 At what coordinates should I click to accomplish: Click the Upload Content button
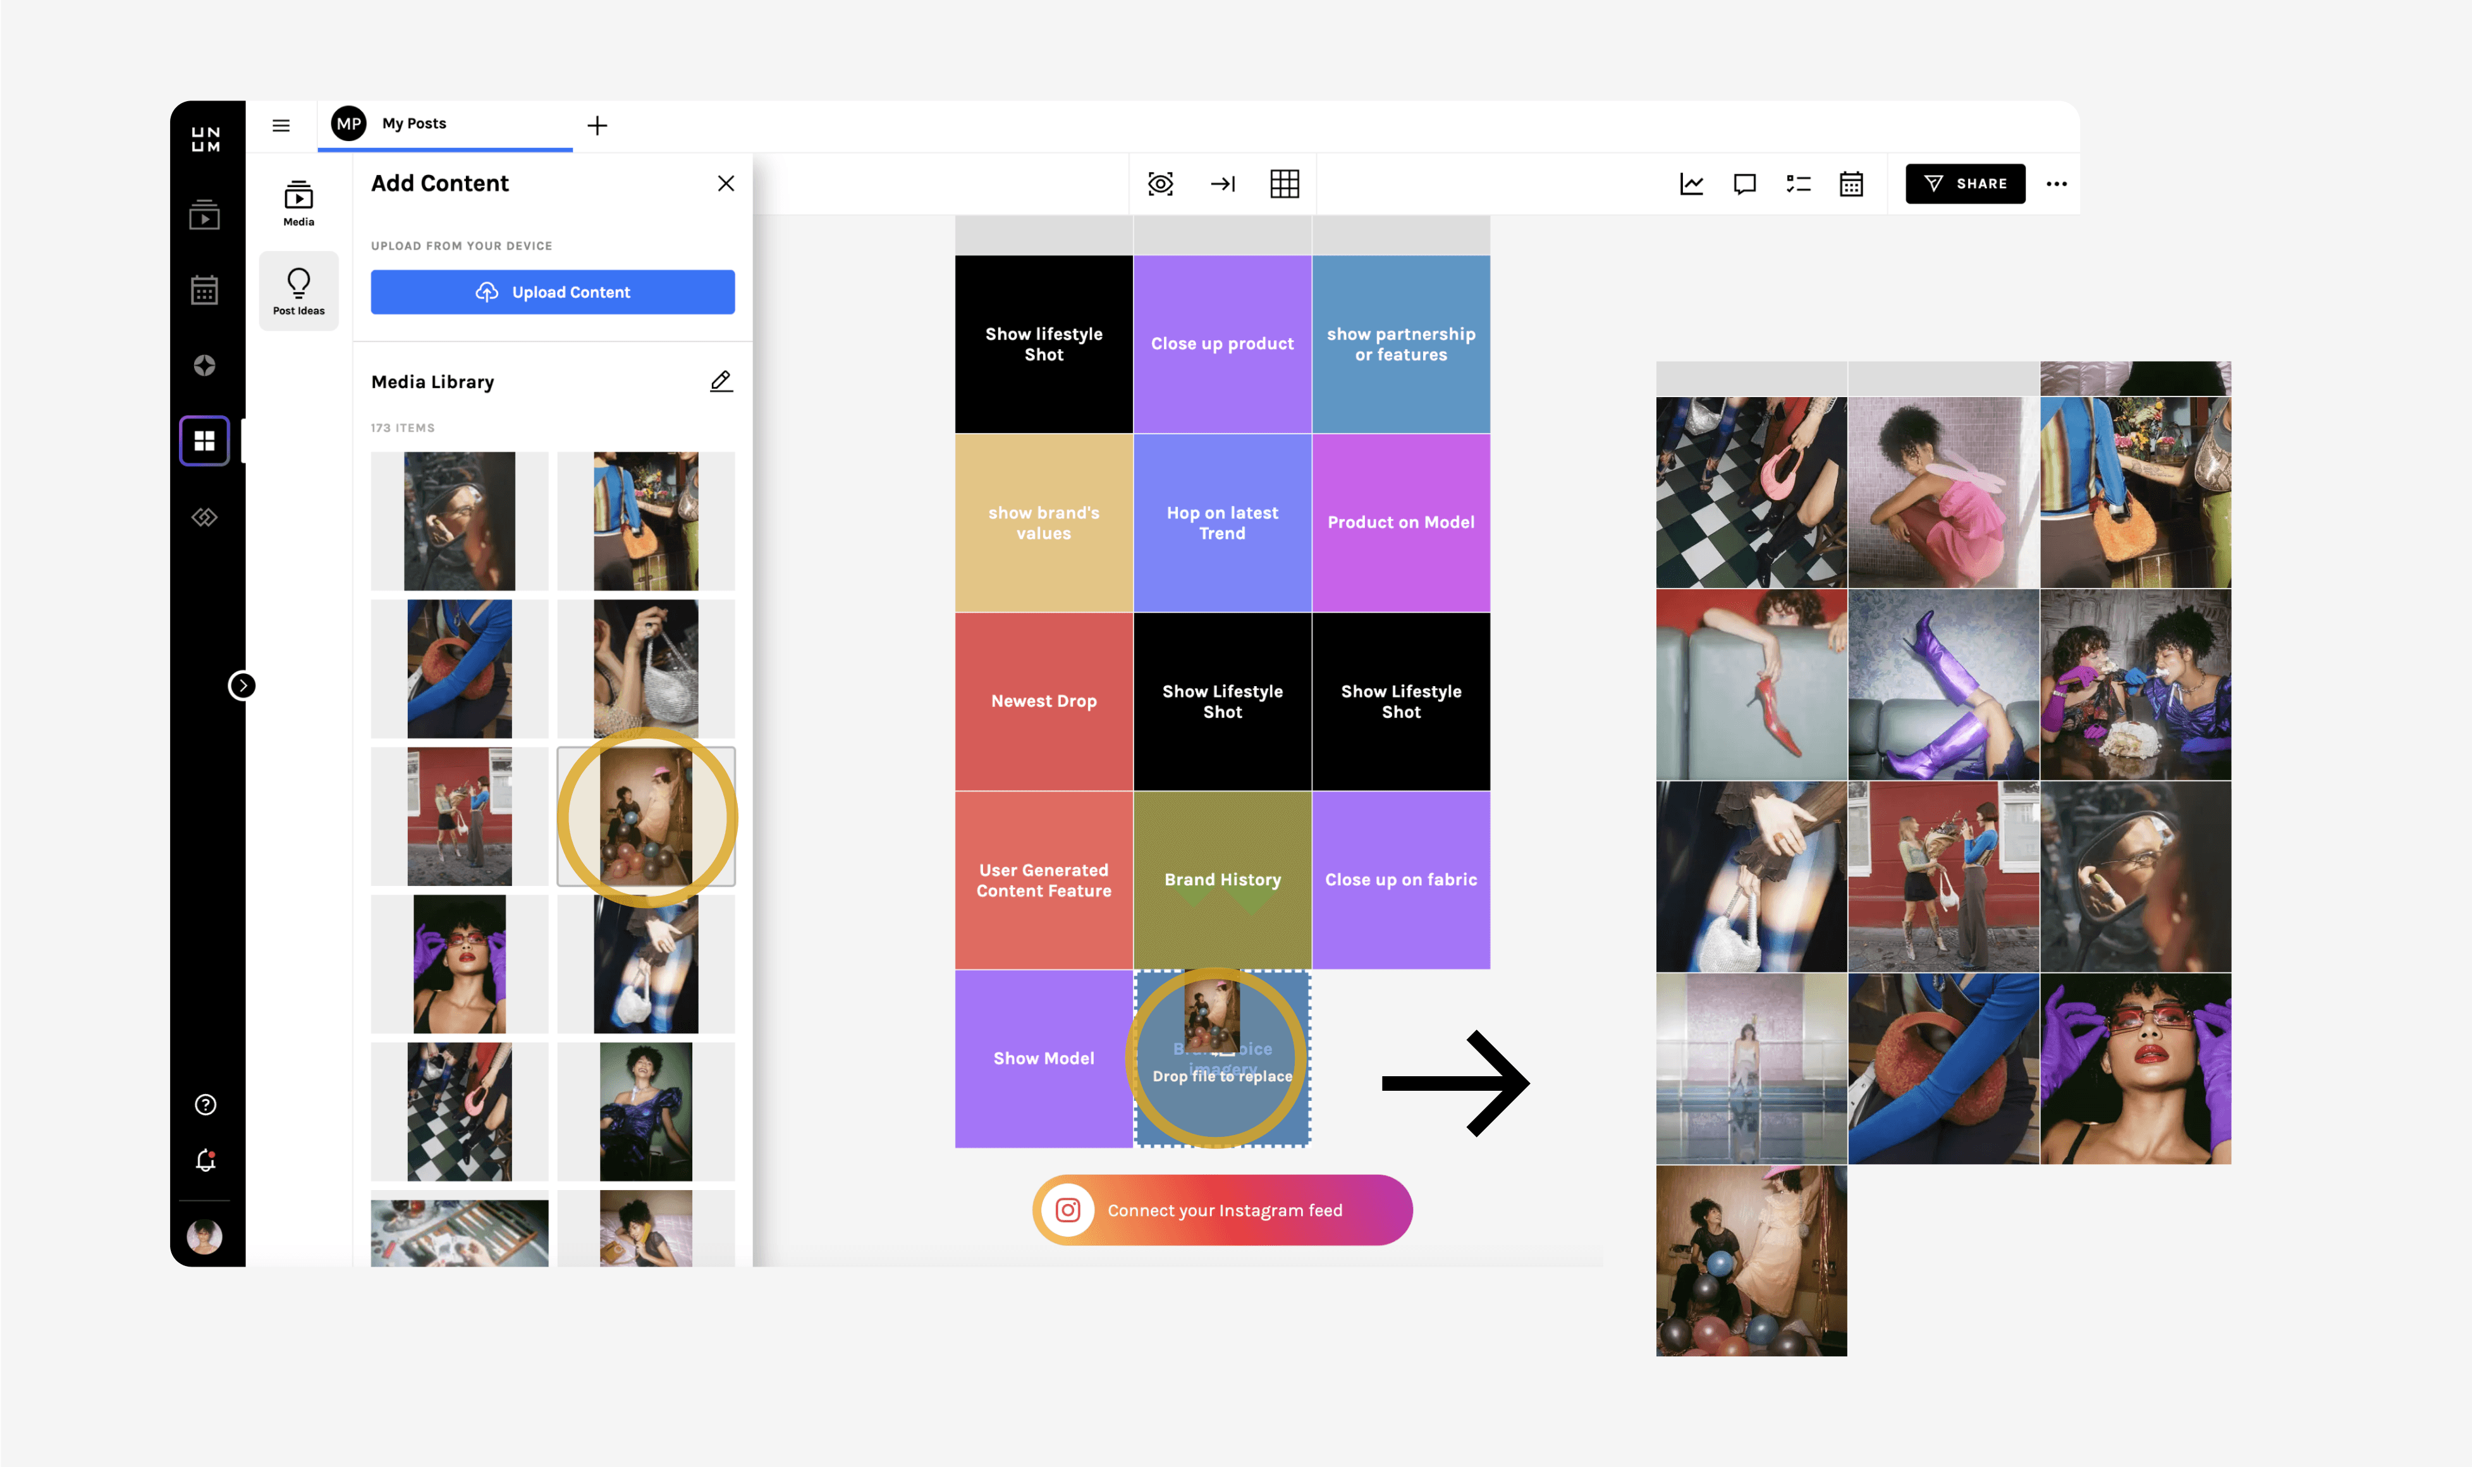point(553,292)
